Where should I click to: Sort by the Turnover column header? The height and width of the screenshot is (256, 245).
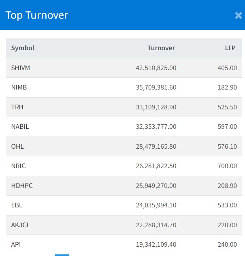[161, 48]
